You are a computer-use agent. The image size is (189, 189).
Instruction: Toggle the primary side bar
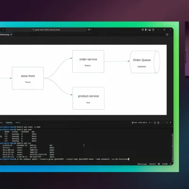(x=146, y=30)
